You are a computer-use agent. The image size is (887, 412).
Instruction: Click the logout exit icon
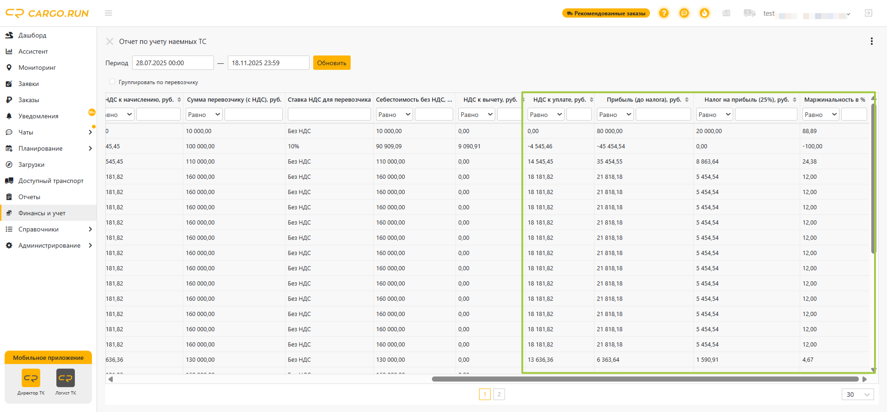869,13
